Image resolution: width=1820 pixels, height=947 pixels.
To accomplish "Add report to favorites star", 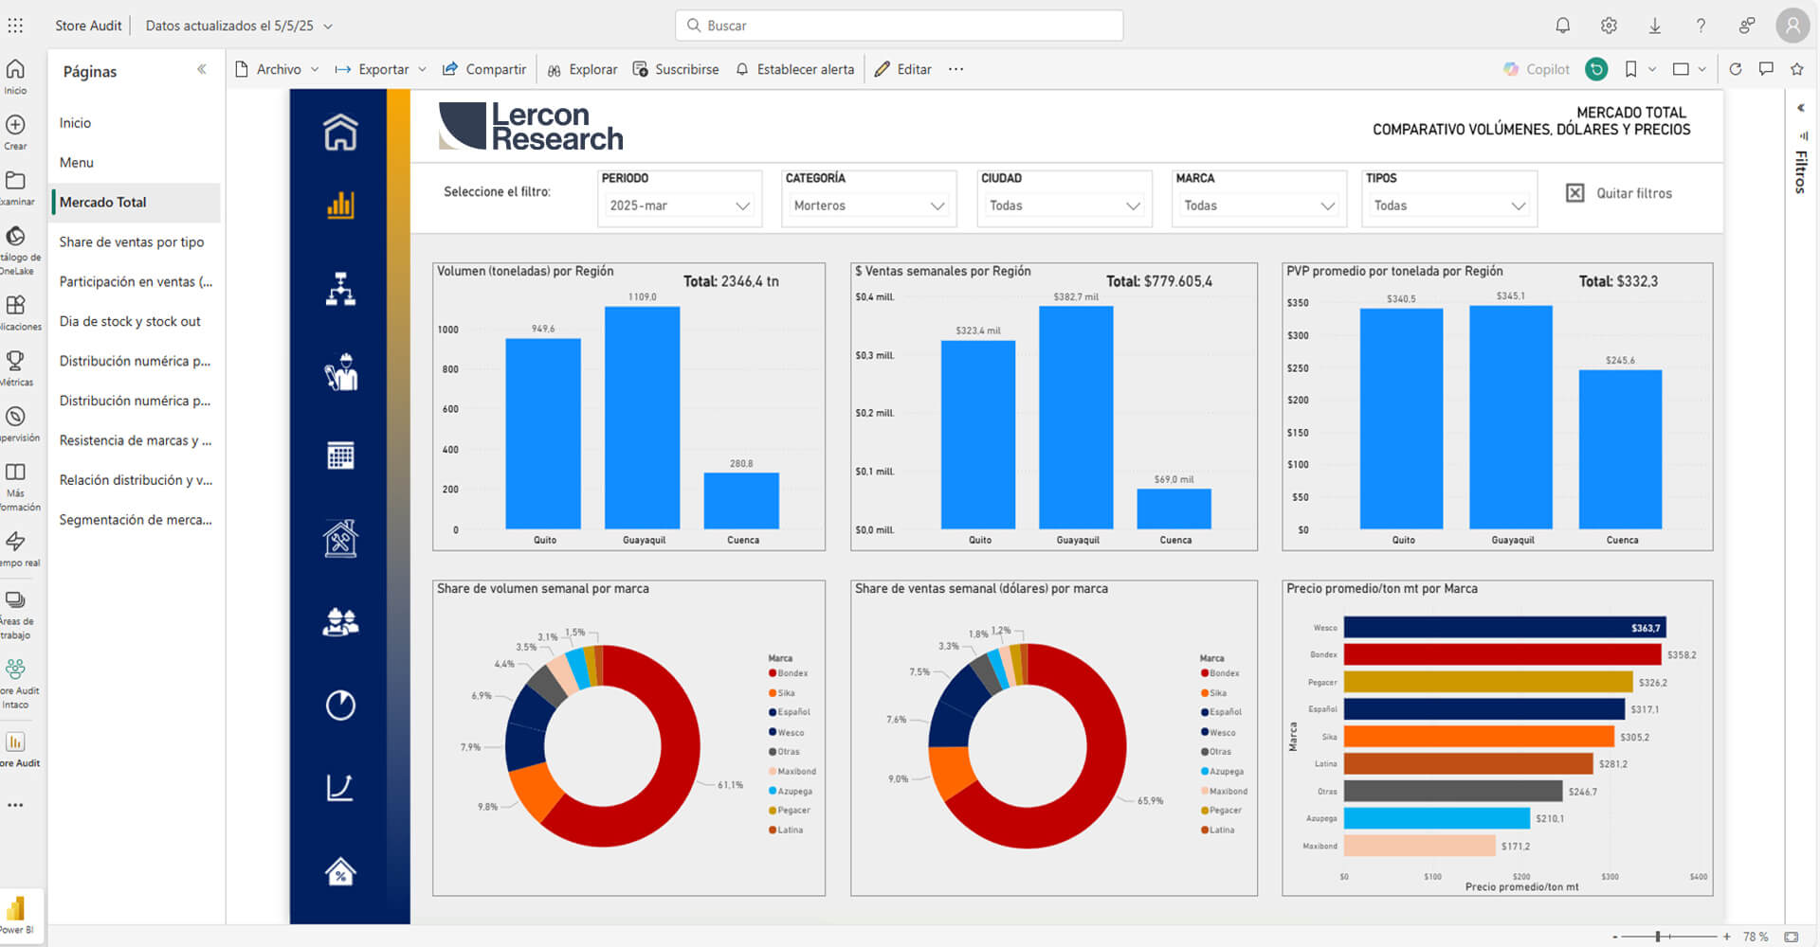I will (x=1796, y=69).
